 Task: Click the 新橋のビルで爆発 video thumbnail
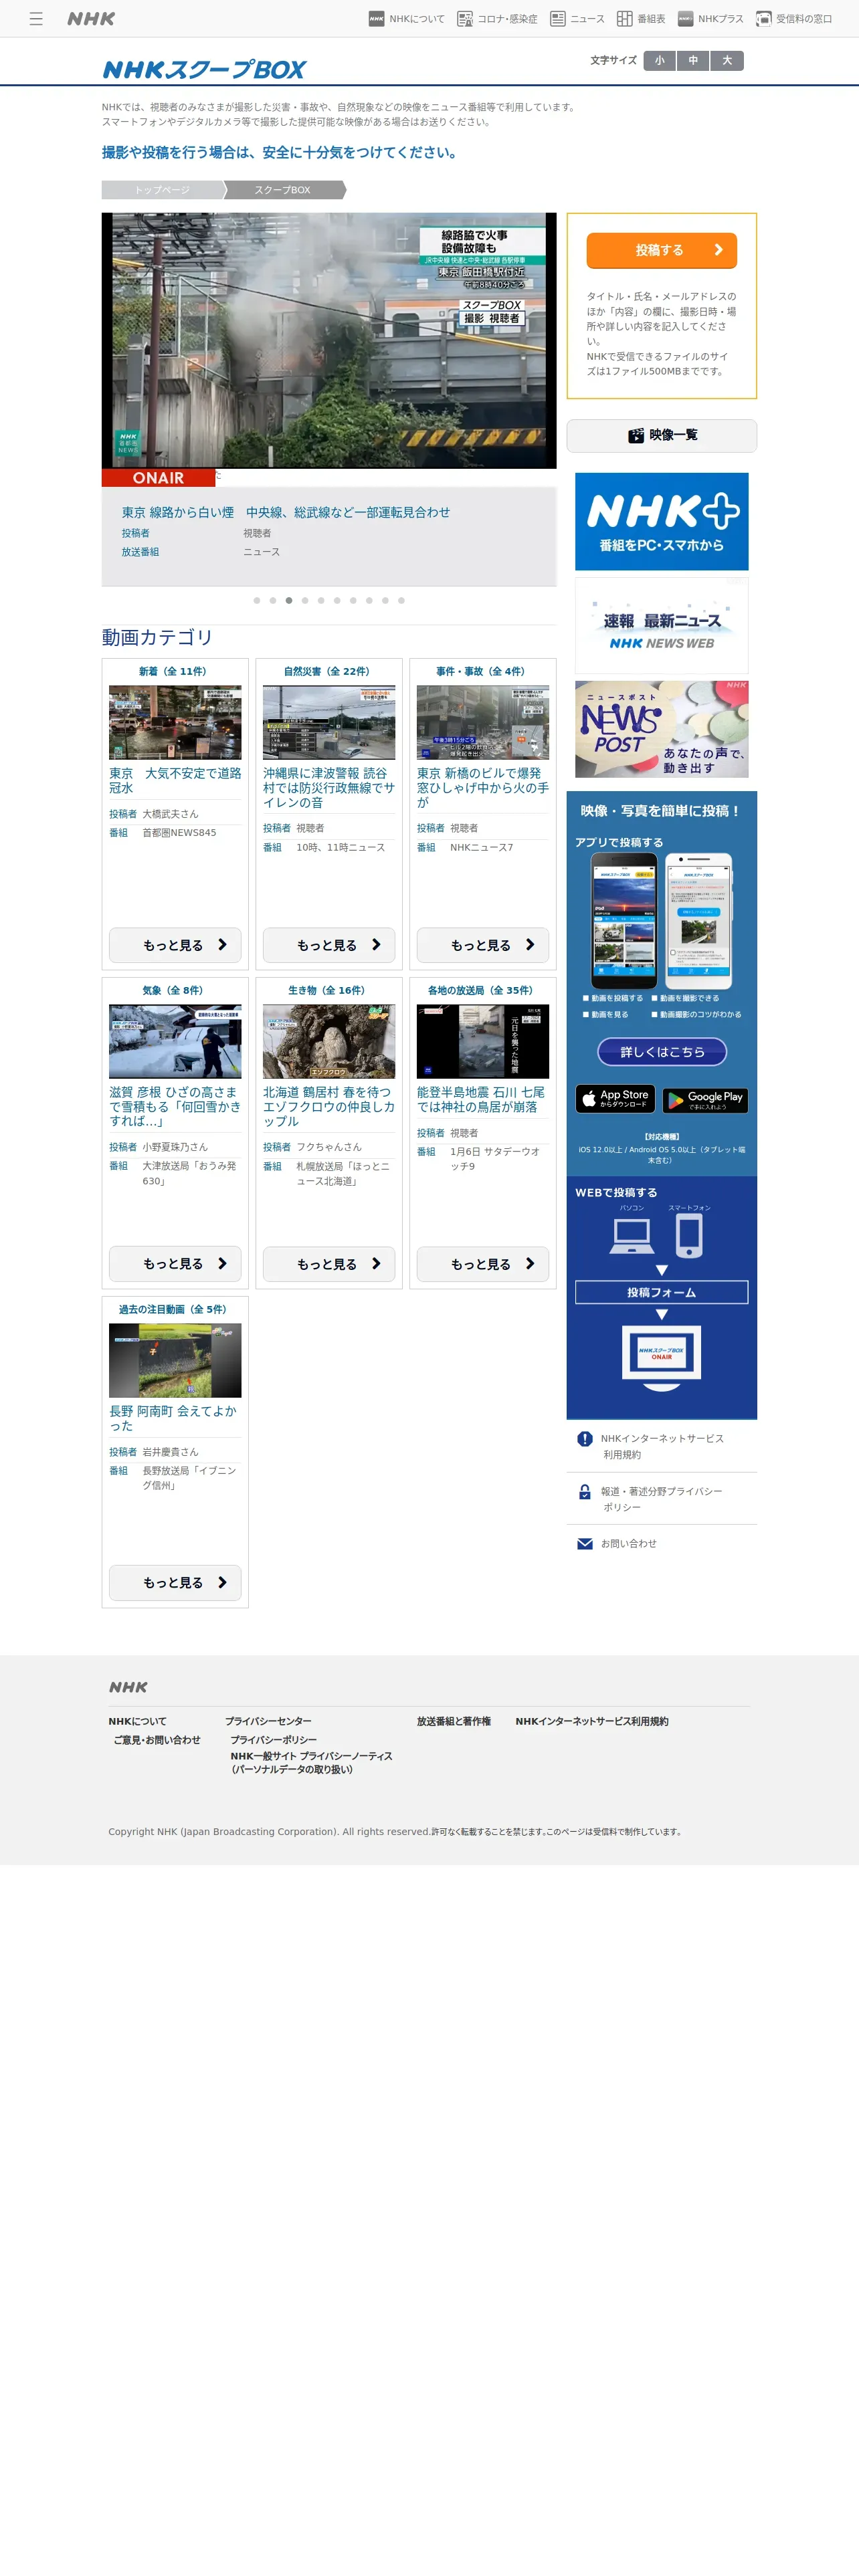483,722
